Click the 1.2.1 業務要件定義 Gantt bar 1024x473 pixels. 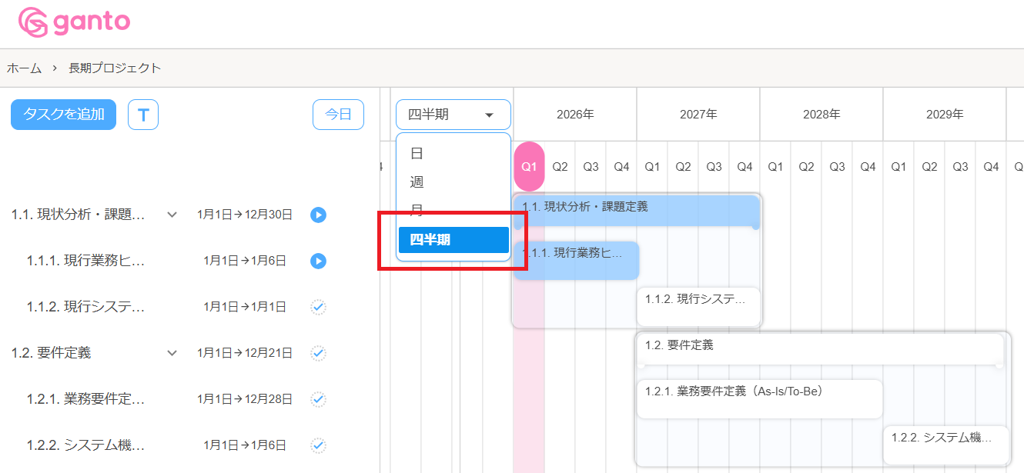click(x=758, y=398)
